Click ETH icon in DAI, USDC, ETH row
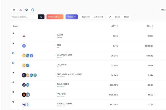The image size is (166, 110). (31, 56)
